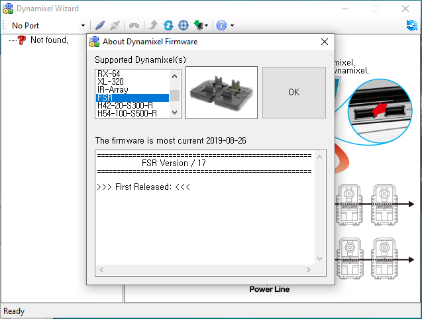Click the 'FSR Version / 17' text line

[x=174, y=163]
